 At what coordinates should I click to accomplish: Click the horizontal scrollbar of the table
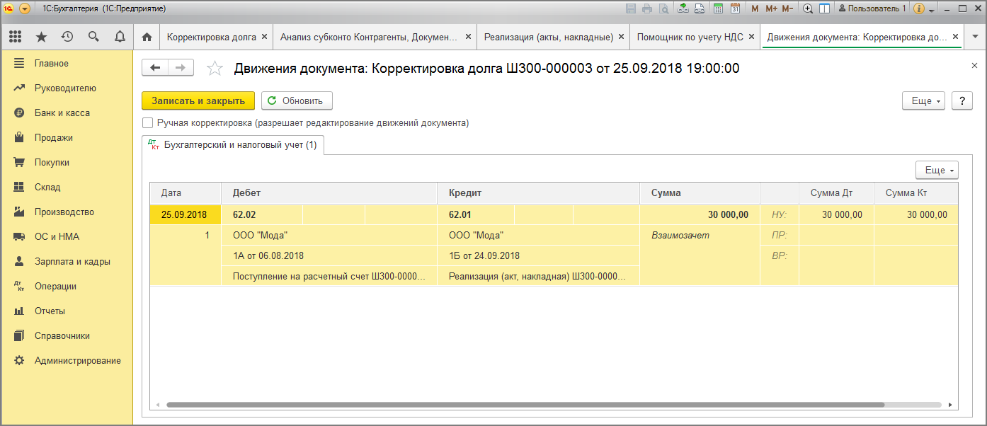click(x=525, y=405)
